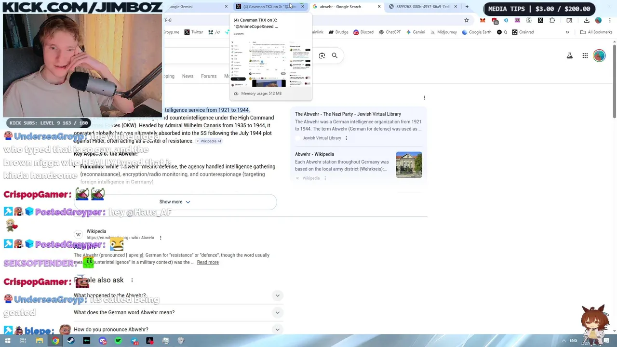
Task: Click the bookmark star in address bar
Action: click(466, 20)
